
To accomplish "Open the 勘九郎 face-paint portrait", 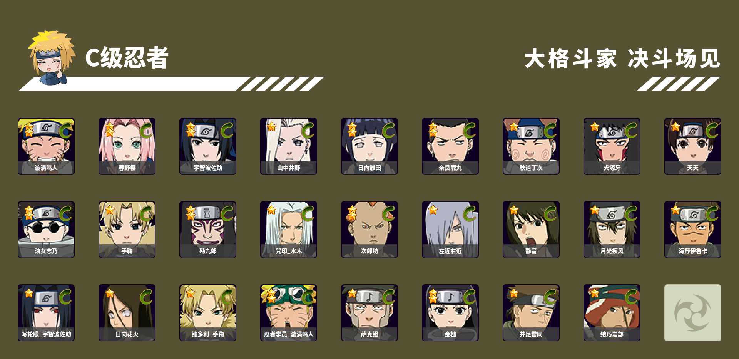I will coord(208,230).
